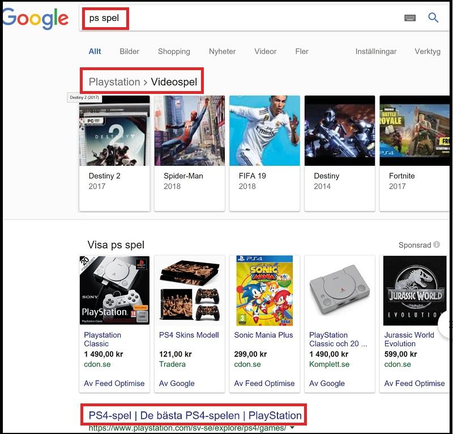Click 'Av Feed Optimise' under Playstation Classic
Viewport: 453px width, 434px height.
tap(114, 383)
